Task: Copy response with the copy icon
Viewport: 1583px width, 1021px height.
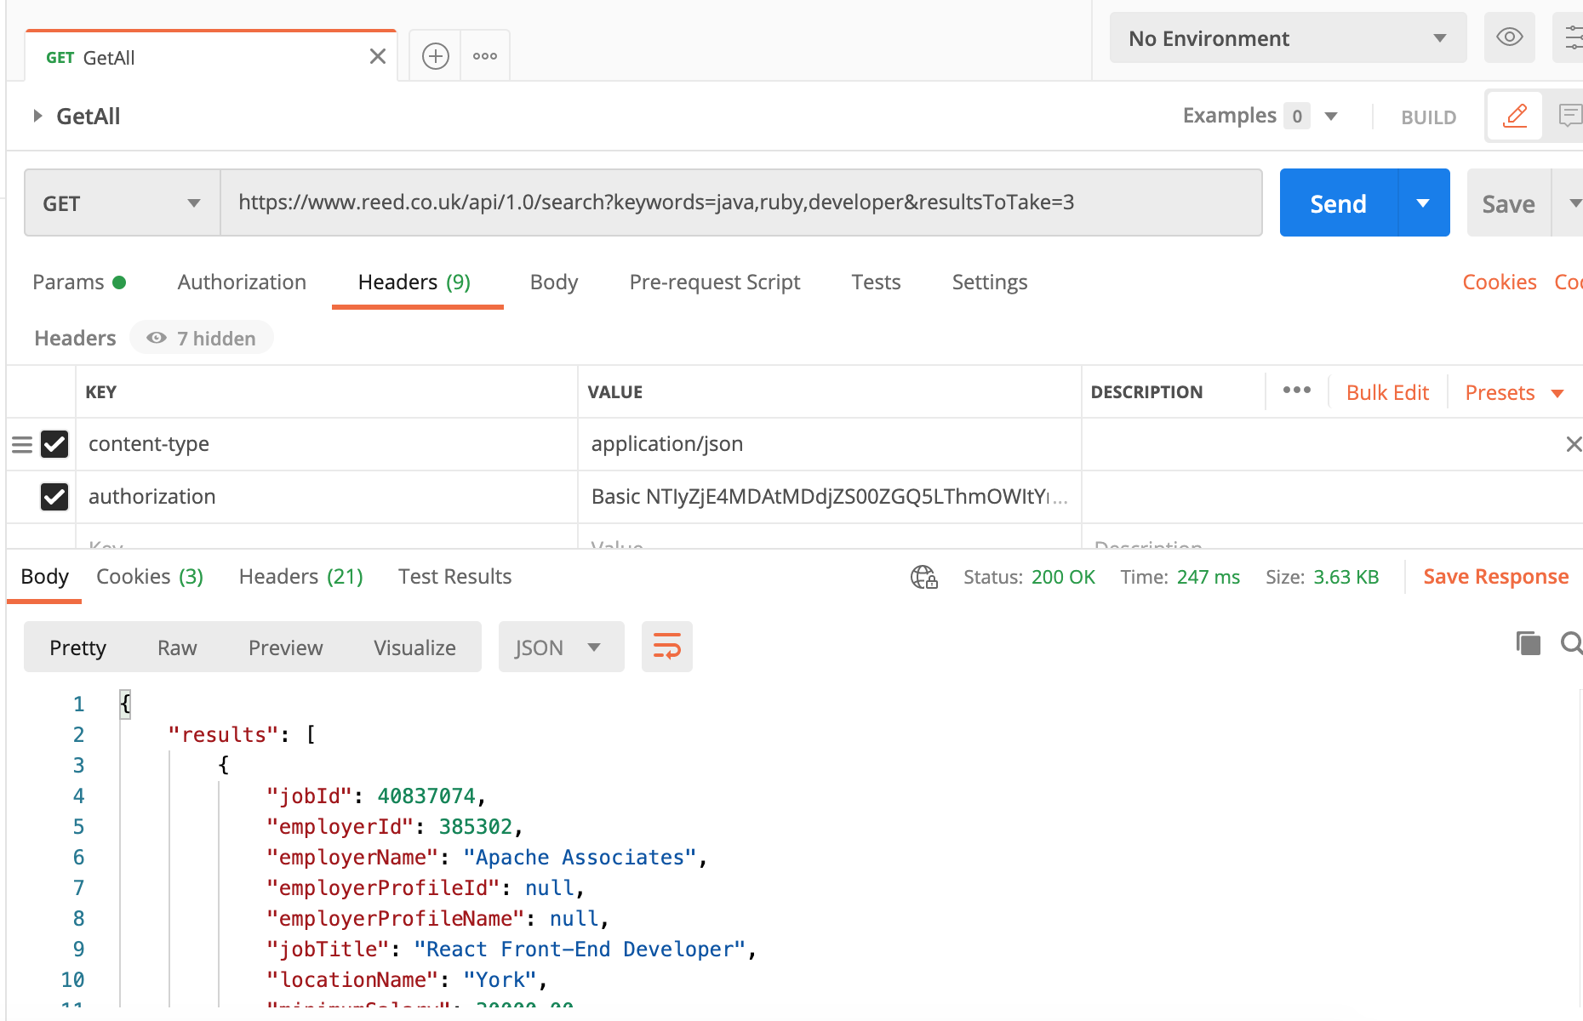Action: click(1529, 643)
